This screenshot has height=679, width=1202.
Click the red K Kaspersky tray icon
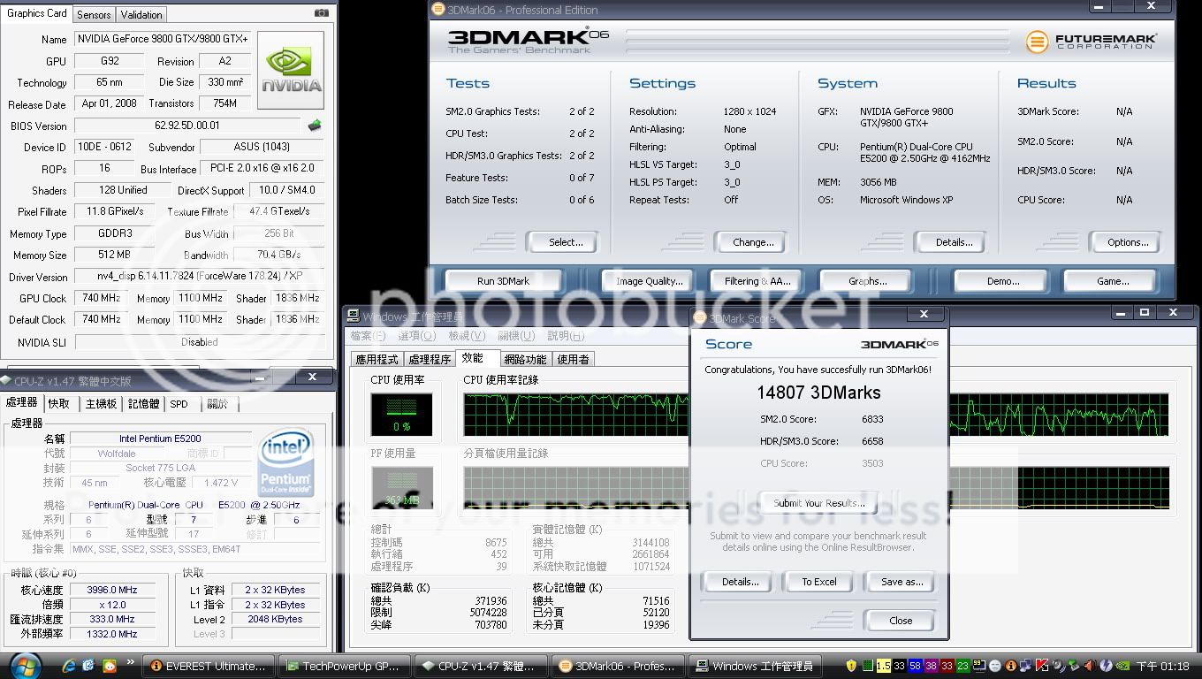(x=1042, y=666)
